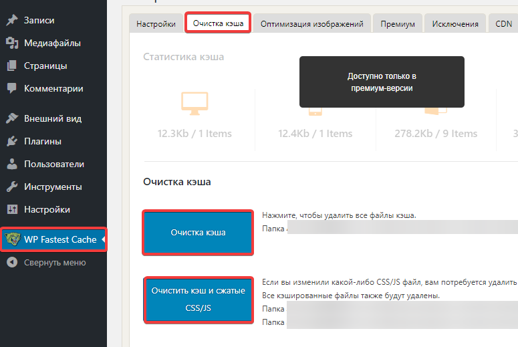
Task: Click the 278.2Kb / 9 Items statistic
Action: [436, 134]
